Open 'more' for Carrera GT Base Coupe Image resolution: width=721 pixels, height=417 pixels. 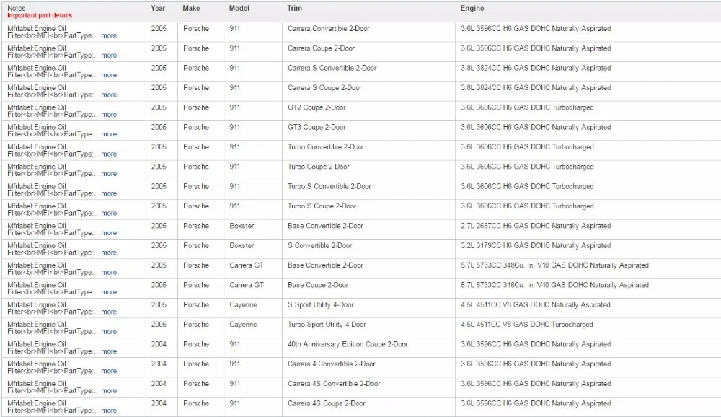coord(109,292)
